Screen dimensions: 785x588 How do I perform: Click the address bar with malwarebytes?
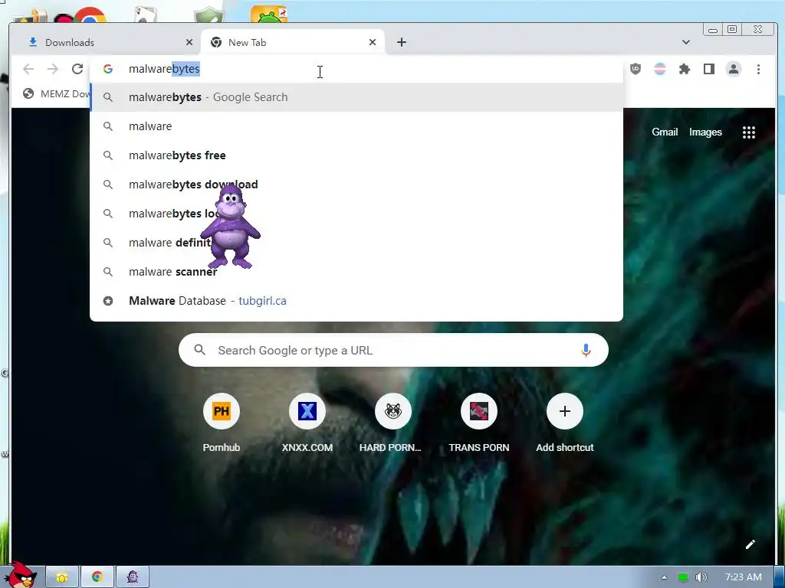pos(356,69)
